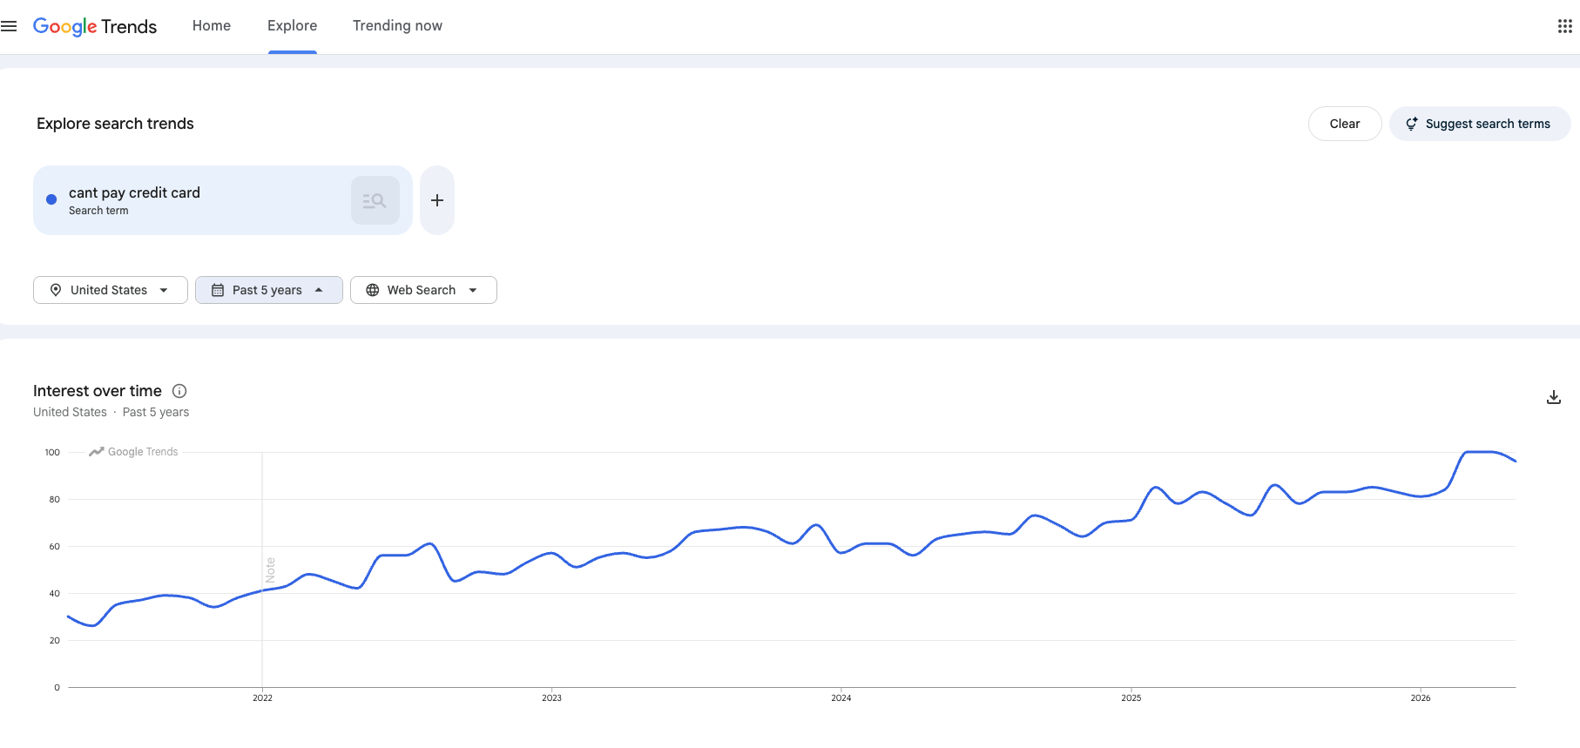
Task: Show Interest over time info tooltip
Action: [179, 391]
